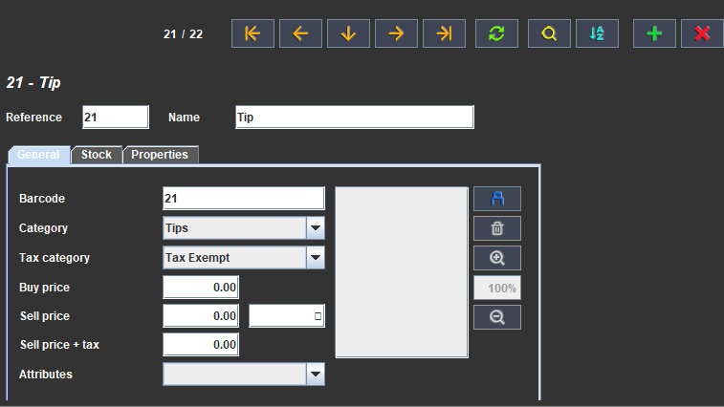Click the Buy price field
The height and width of the screenshot is (407, 724).
click(201, 287)
